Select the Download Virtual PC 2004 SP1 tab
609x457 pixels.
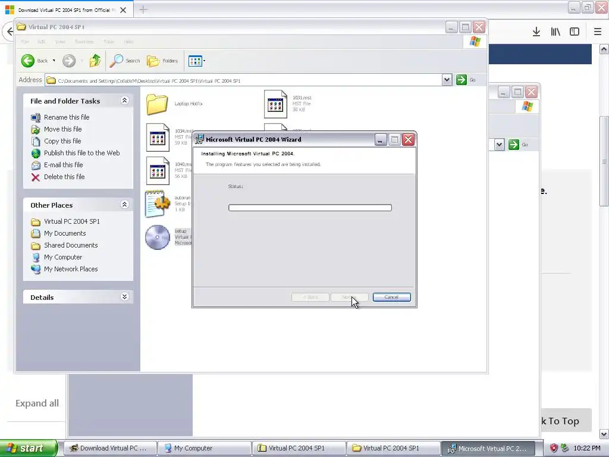(x=66, y=10)
